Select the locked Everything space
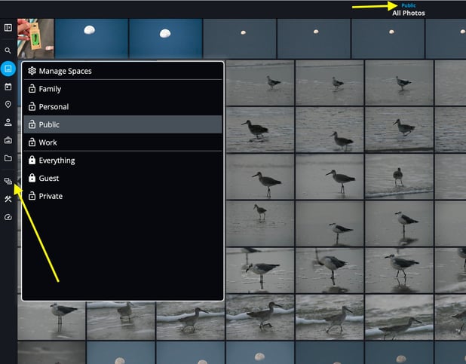The width and height of the screenshot is (466, 364). pyautogui.click(x=57, y=161)
